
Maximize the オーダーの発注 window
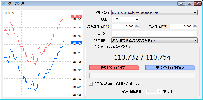pos(189,3)
